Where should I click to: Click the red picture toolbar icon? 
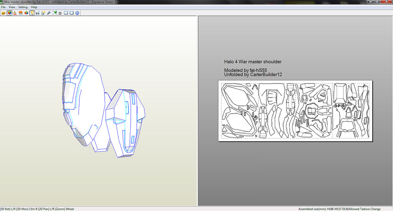point(21,13)
